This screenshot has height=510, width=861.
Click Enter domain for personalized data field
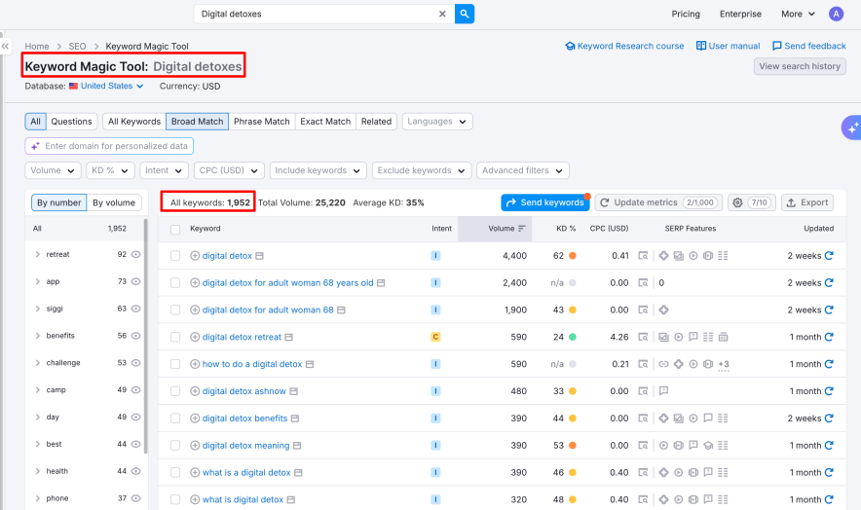(x=109, y=146)
